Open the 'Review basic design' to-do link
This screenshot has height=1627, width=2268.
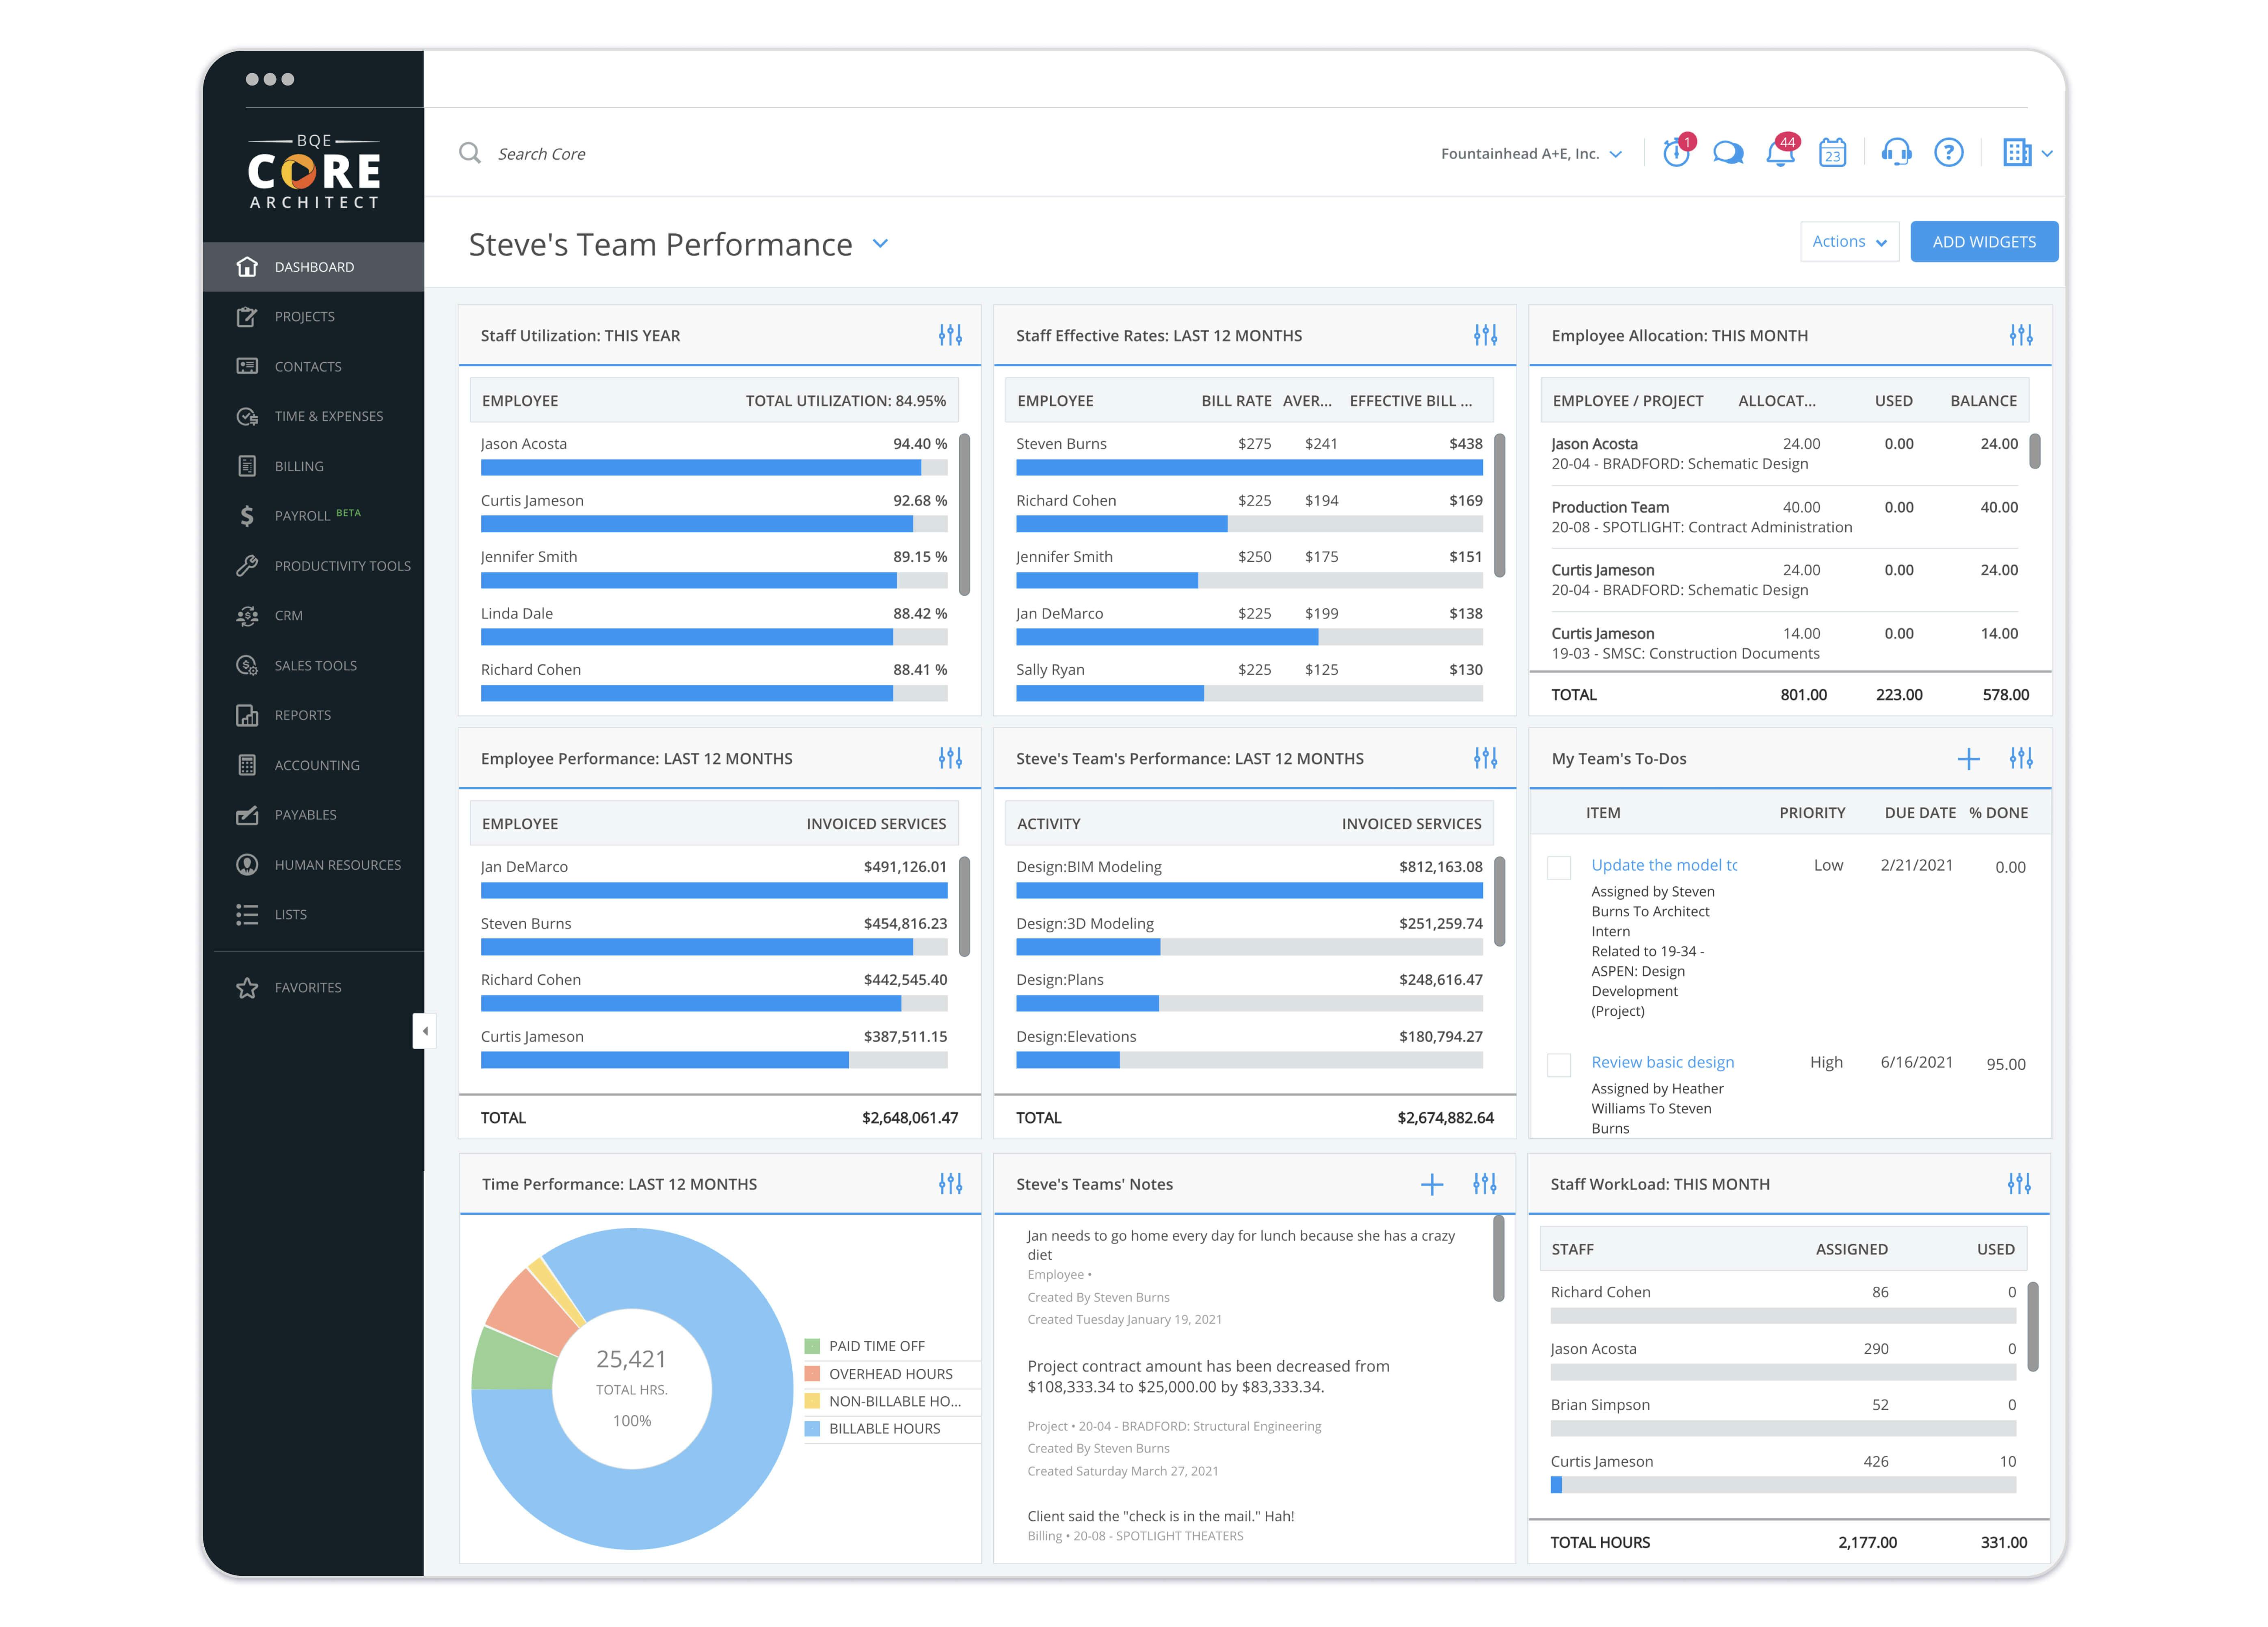click(1662, 1062)
